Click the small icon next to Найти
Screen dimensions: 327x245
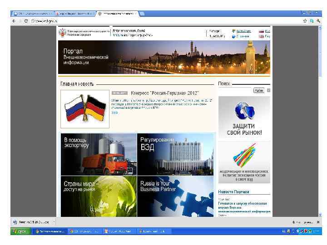click(x=268, y=90)
